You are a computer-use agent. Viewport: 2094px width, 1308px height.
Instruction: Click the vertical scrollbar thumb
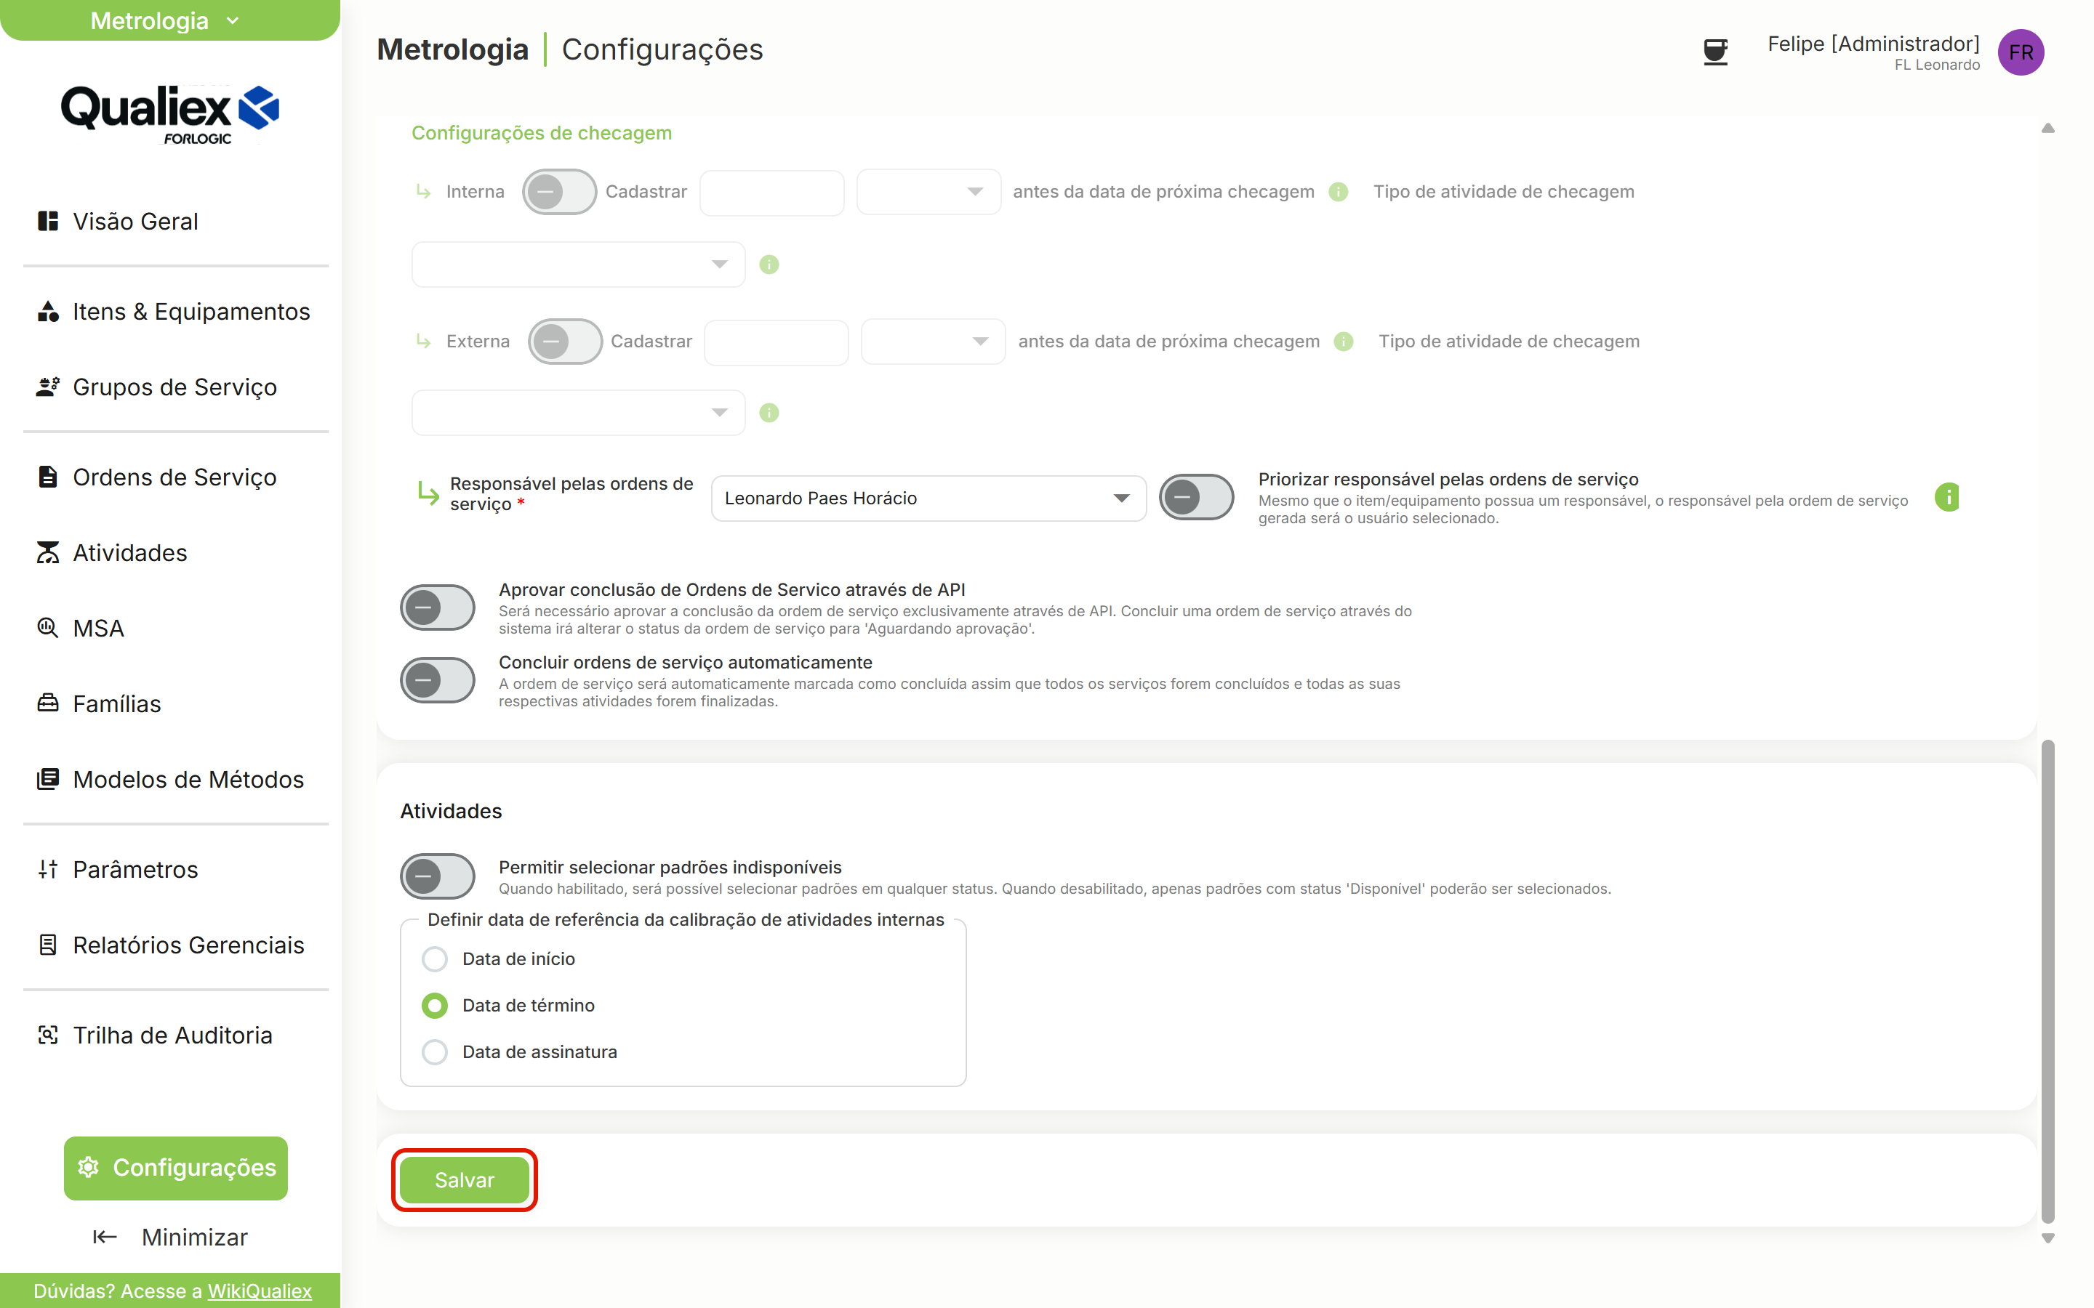pos(2047,980)
